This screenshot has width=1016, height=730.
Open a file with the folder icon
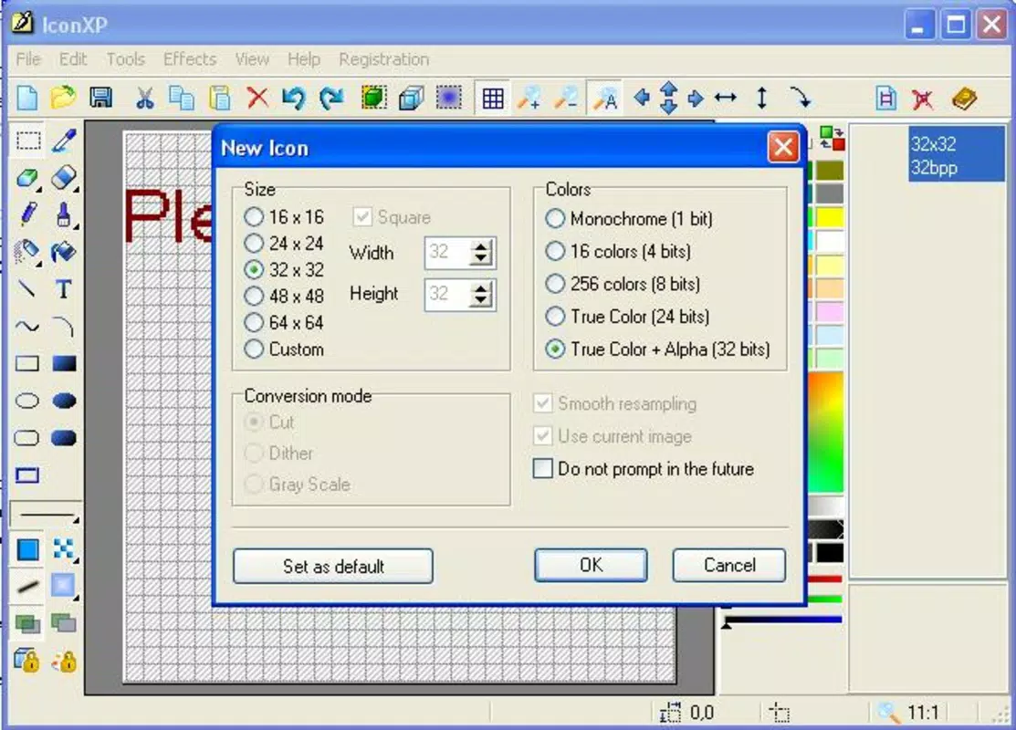63,99
